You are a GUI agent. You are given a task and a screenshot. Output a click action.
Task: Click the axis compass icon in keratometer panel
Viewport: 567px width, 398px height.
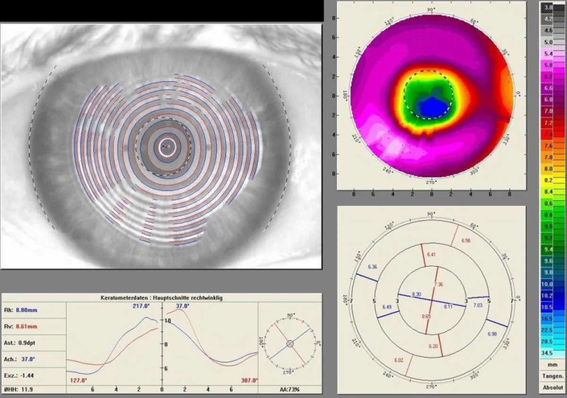click(290, 344)
